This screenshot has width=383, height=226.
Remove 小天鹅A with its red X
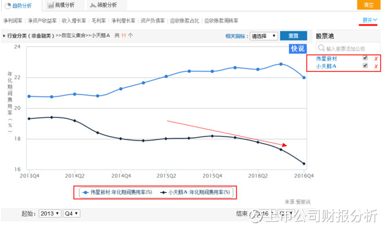[376, 66]
